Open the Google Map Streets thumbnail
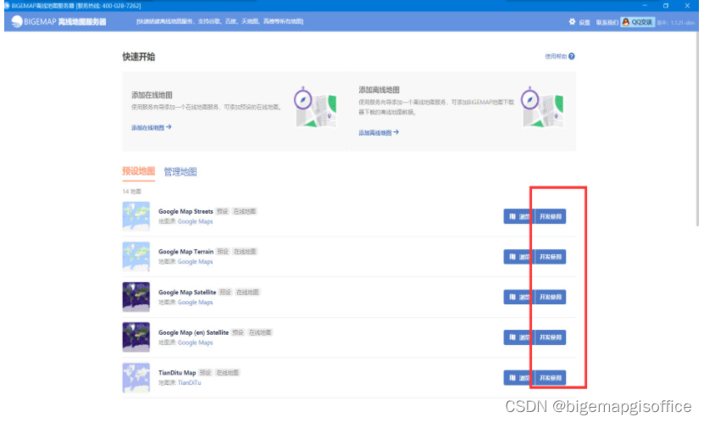Screen dimensions: 704x423 coord(136,216)
